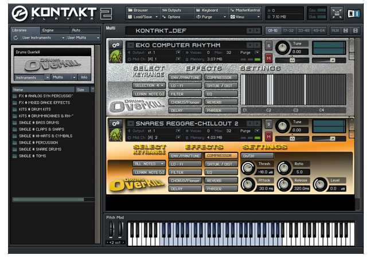Select multi page 01-16 tab
Image resolution: width=370 pixels, height=259 pixels.
click(x=273, y=30)
